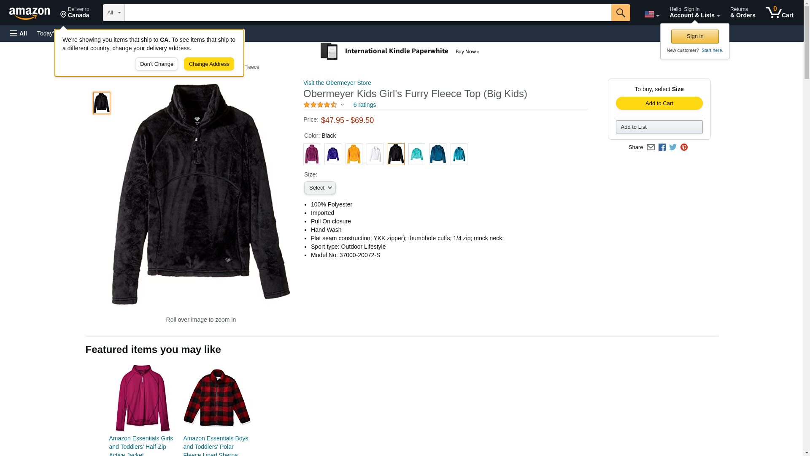Screen dimensions: 810x456
Task: Expand the search category All dropdown
Action: pyautogui.click(x=113, y=13)
